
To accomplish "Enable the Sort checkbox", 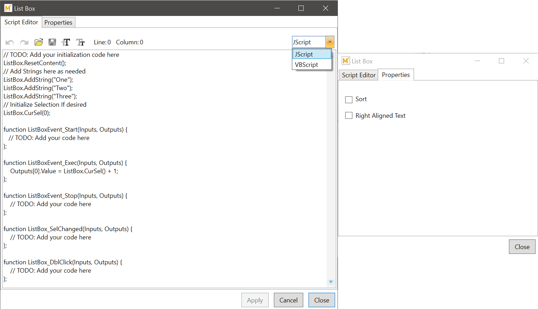I will coord(349,99).
